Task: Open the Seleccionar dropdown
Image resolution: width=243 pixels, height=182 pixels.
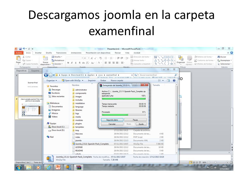Action: pyautogui.click(x=225, y=64)
